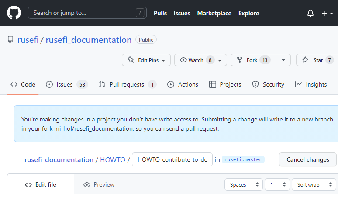The height and width of the screenshot is (201, 338).
Task: Expand the dropdown arrow beside Fork
Action: (283, 60)
